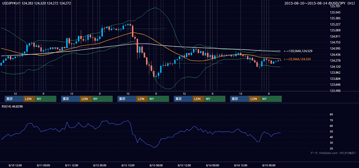The image size is (359, 168).
Task: Click the 8/13 12:00 time label
Action: pos(184,165)
